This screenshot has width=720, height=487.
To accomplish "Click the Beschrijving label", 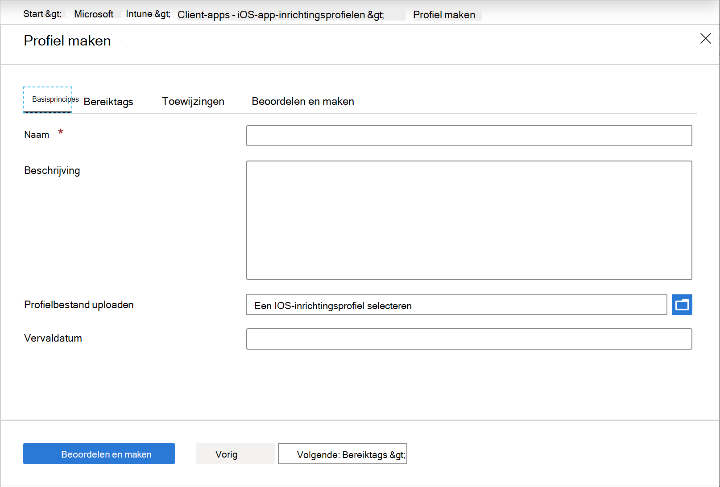I will (x=52, y=170).
